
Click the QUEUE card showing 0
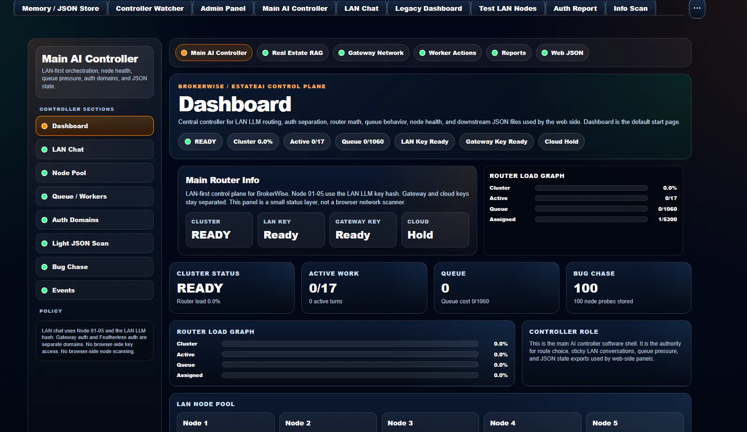496,288
